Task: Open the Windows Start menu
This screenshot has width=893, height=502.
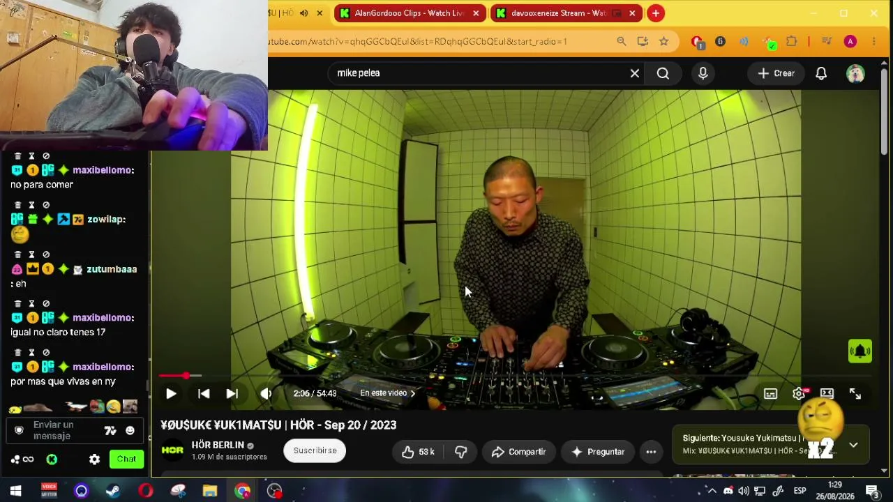Action: coord(15,491)
